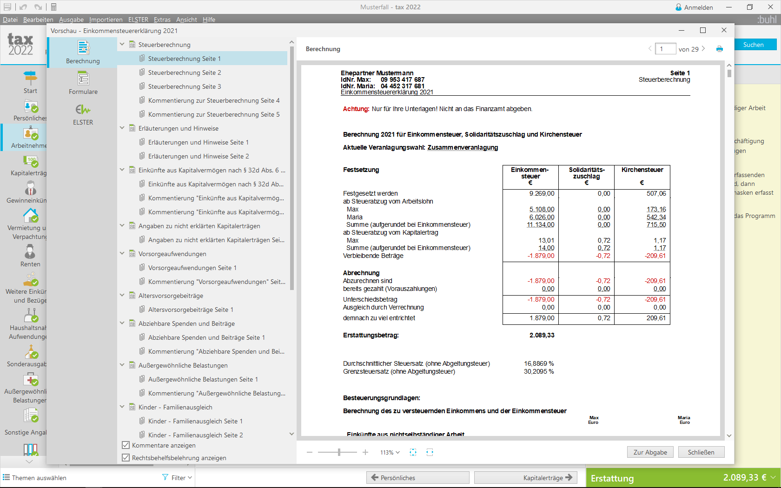Click the tree panel scrollbar thumb
Viewport: 781px width, 488px height.
pyautogui.click(x=292, y=167)
